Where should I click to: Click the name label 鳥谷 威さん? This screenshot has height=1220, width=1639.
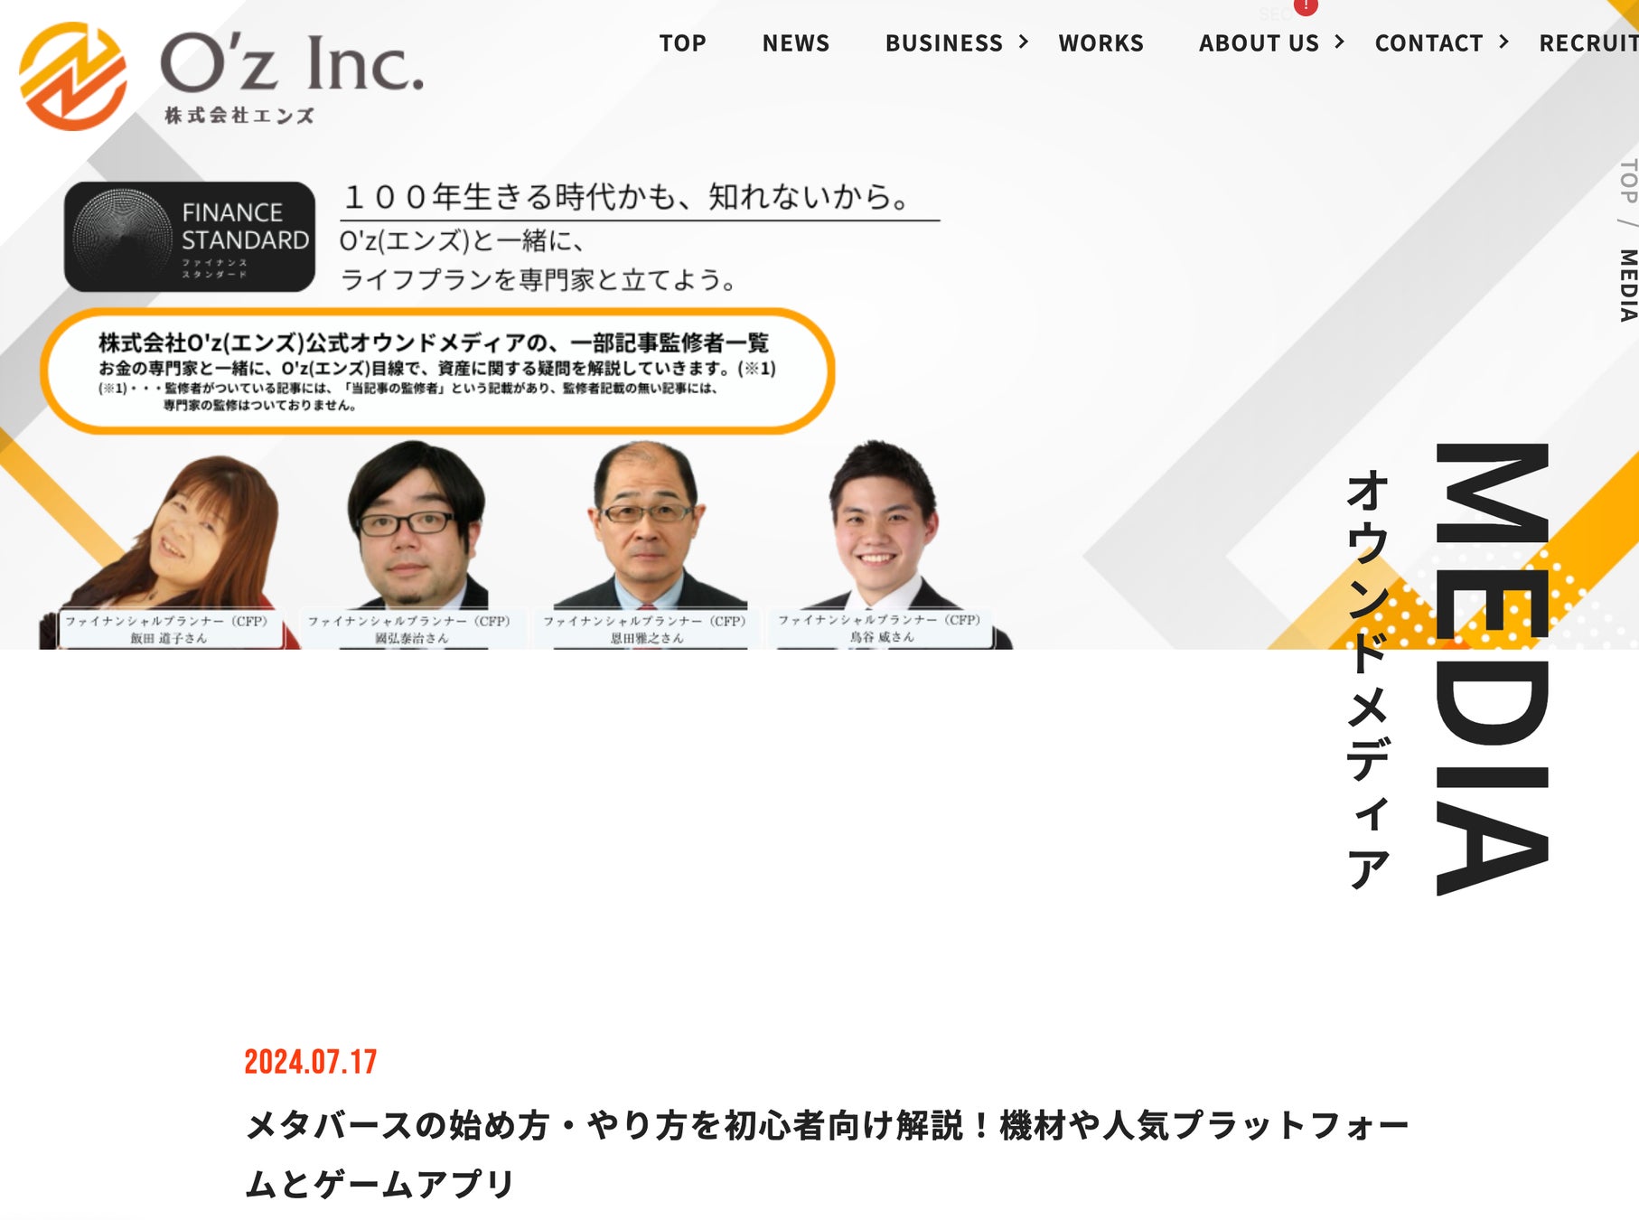pos(882,636)
